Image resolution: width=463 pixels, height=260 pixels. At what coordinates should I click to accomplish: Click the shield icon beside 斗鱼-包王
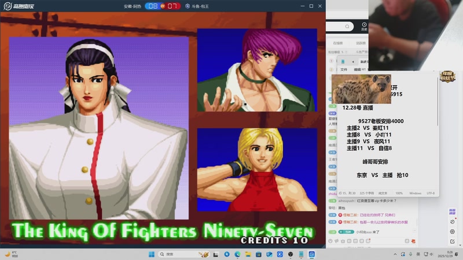187,6
